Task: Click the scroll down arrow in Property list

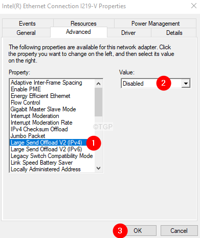Action: click(98, 168)
